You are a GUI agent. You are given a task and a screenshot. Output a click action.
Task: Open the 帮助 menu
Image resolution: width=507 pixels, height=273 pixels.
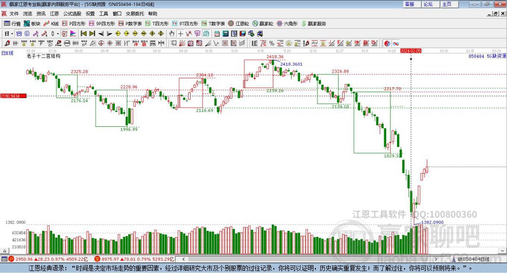coord(152,13)
